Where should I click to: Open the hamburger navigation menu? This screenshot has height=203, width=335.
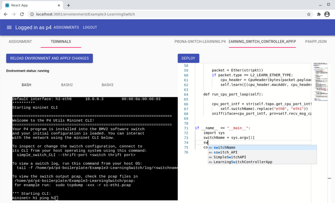[9, 27]
